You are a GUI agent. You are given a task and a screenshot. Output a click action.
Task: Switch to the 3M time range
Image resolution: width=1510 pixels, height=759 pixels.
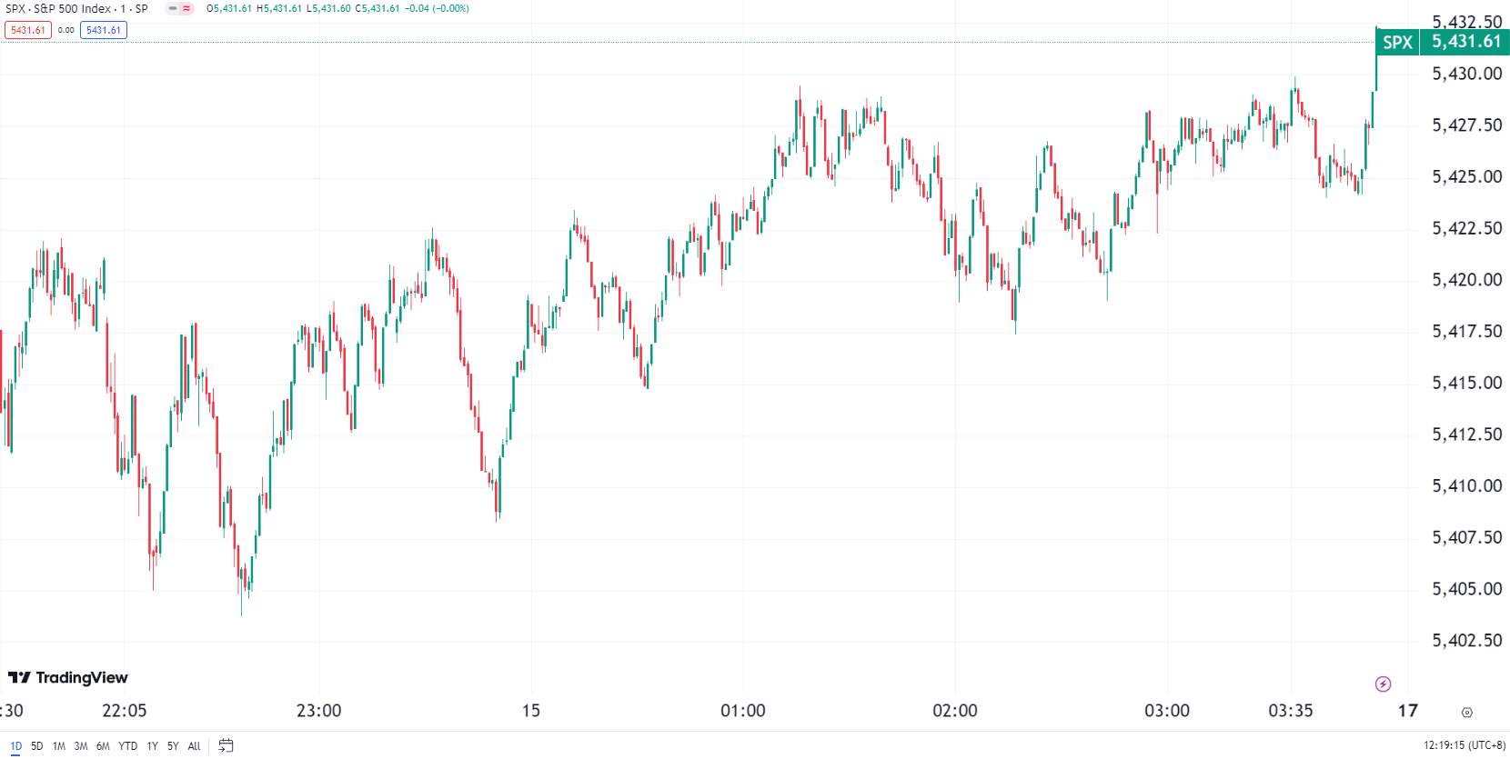[x=81, y=746]
